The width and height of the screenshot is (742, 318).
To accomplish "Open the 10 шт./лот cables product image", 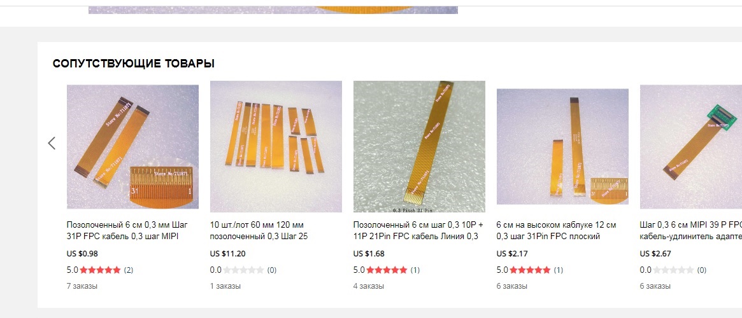I will click(276, 146).
